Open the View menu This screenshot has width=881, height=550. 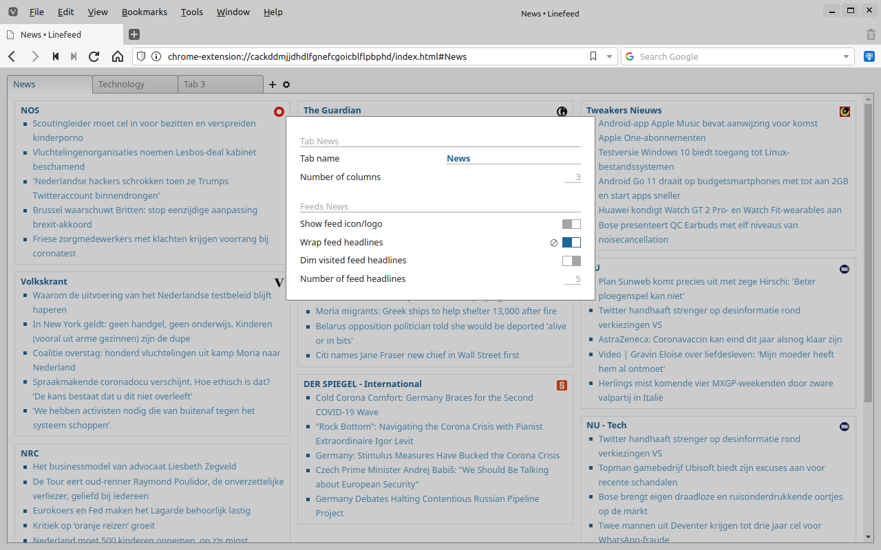(x=98, y=12)
